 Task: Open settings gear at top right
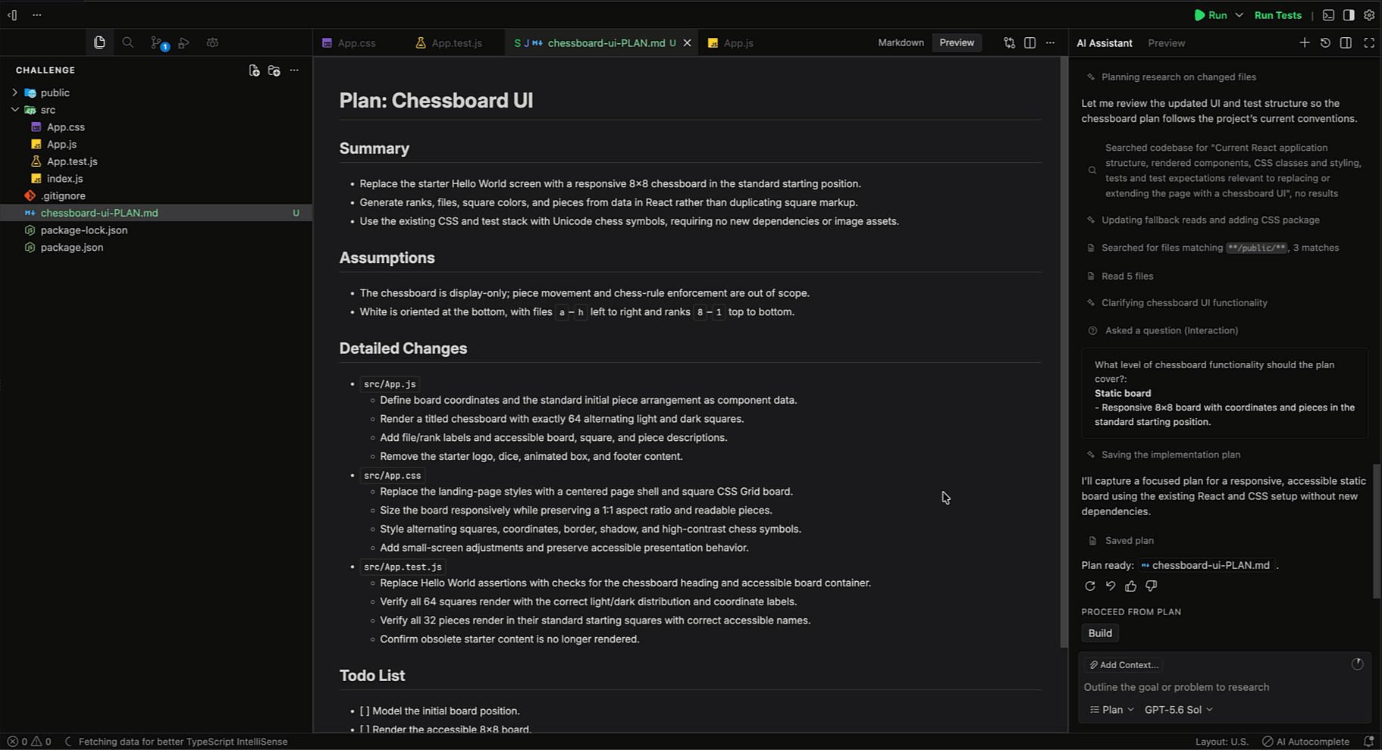[1369, 15]
